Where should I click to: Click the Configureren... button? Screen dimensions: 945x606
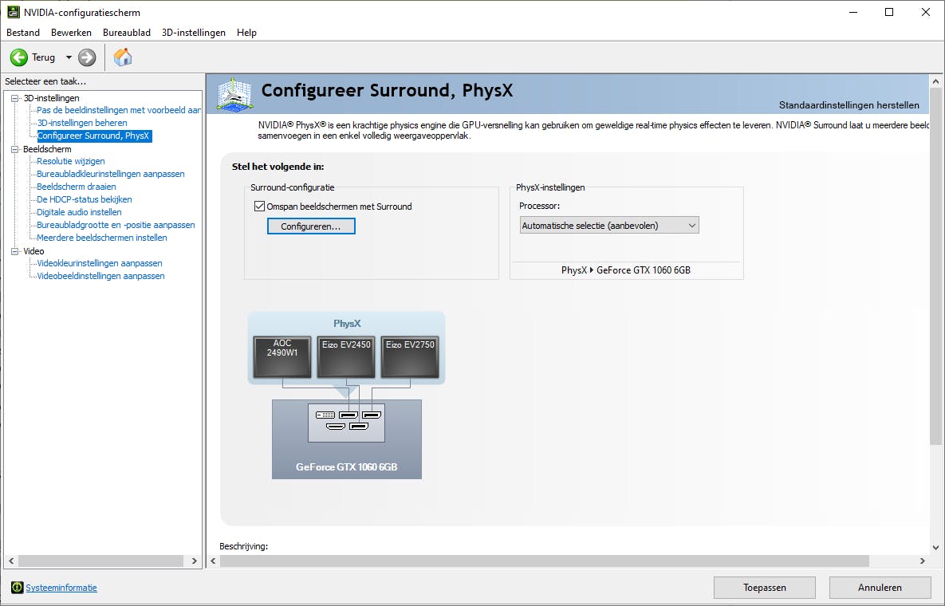click(311, 226)
